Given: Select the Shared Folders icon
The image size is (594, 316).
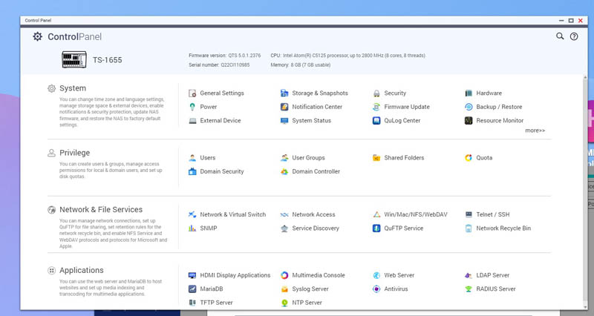Looking at the screenshot, I should [x=377, y=158].
